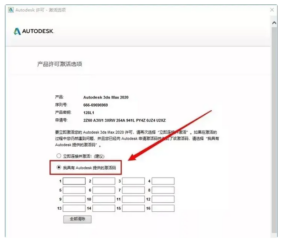The width and height of the screenshot is (292, 246).
Task: Click activation code field 8
Action: click(163, 190)
